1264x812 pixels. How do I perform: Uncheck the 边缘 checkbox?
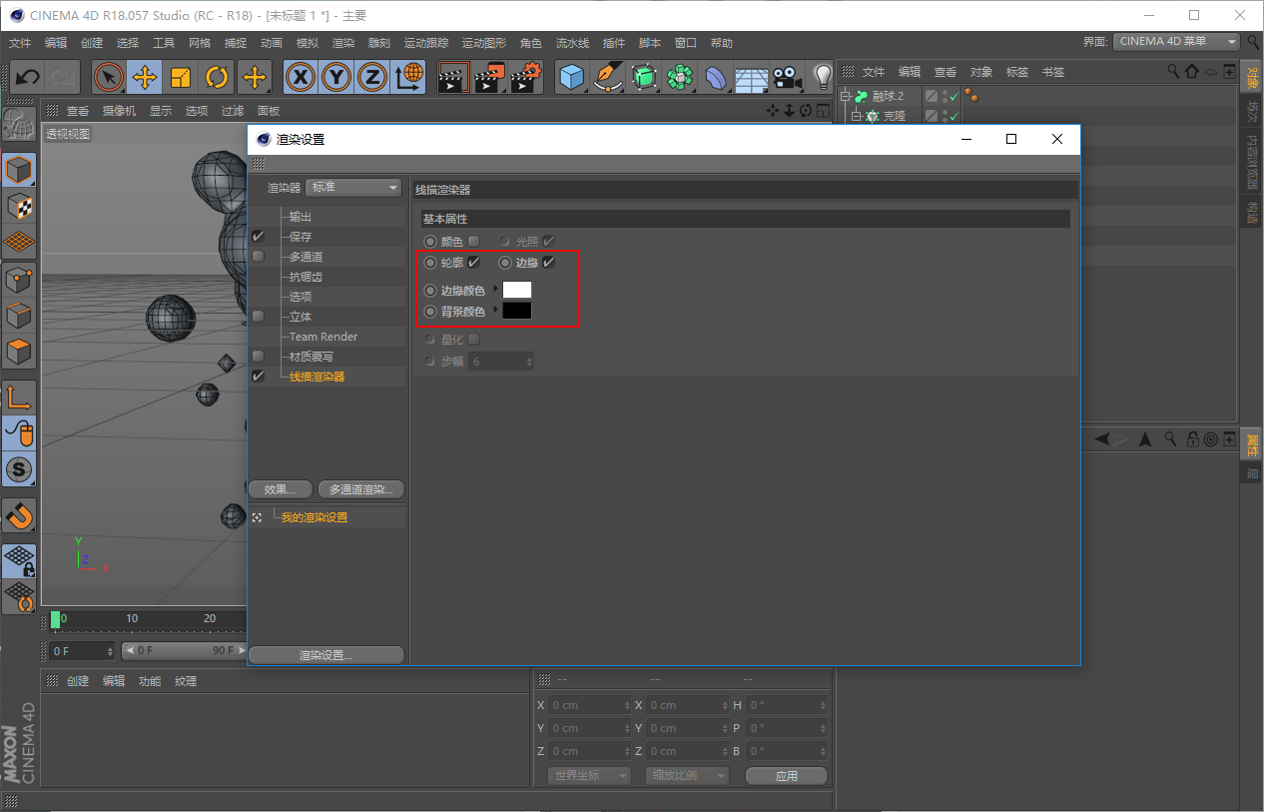coord(549,263)
